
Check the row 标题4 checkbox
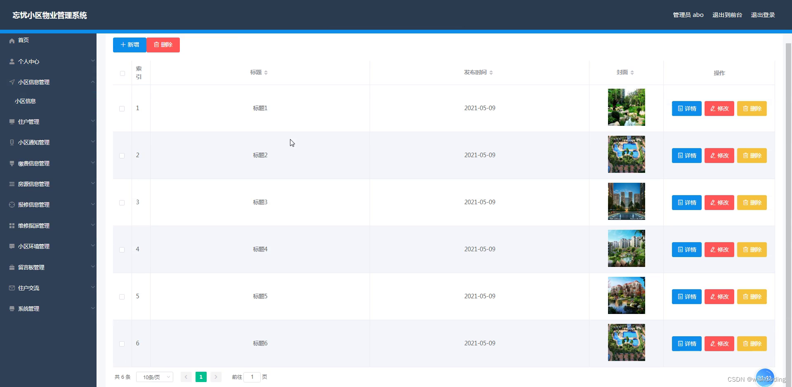pos(122,250)
